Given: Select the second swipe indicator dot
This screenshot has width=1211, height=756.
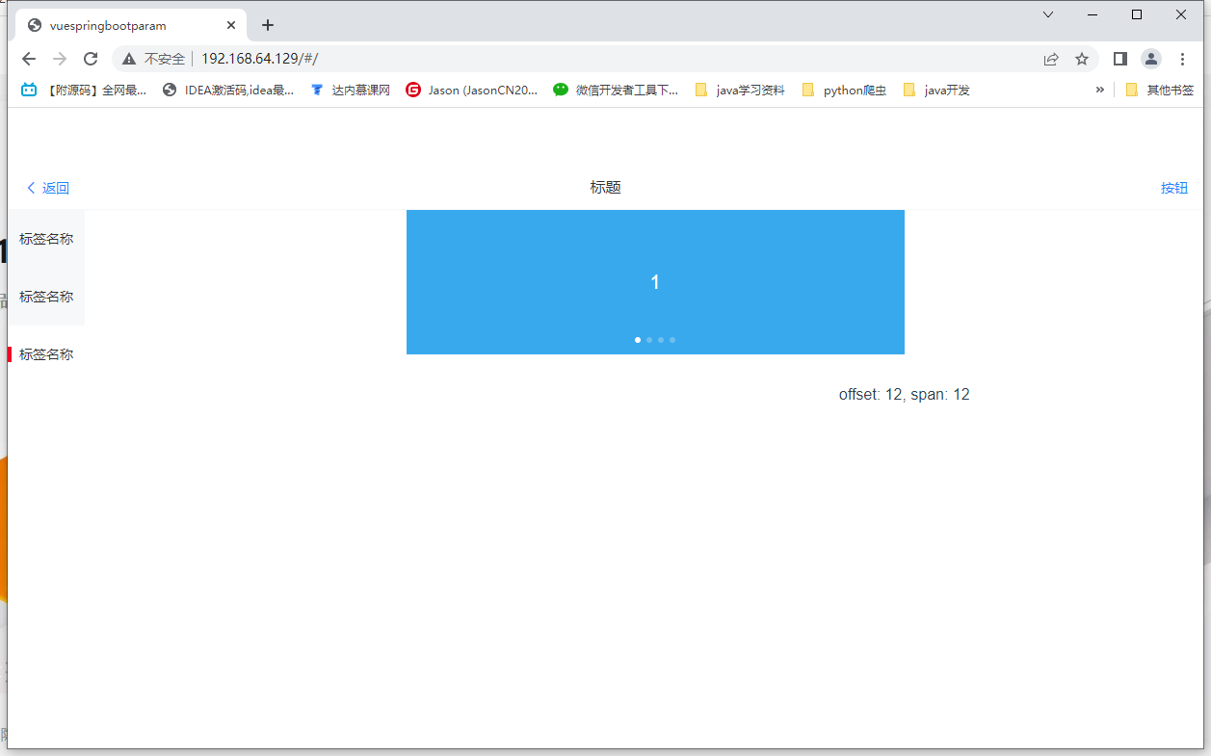Looking at the screenshot, I should click(x=649, y=340).
